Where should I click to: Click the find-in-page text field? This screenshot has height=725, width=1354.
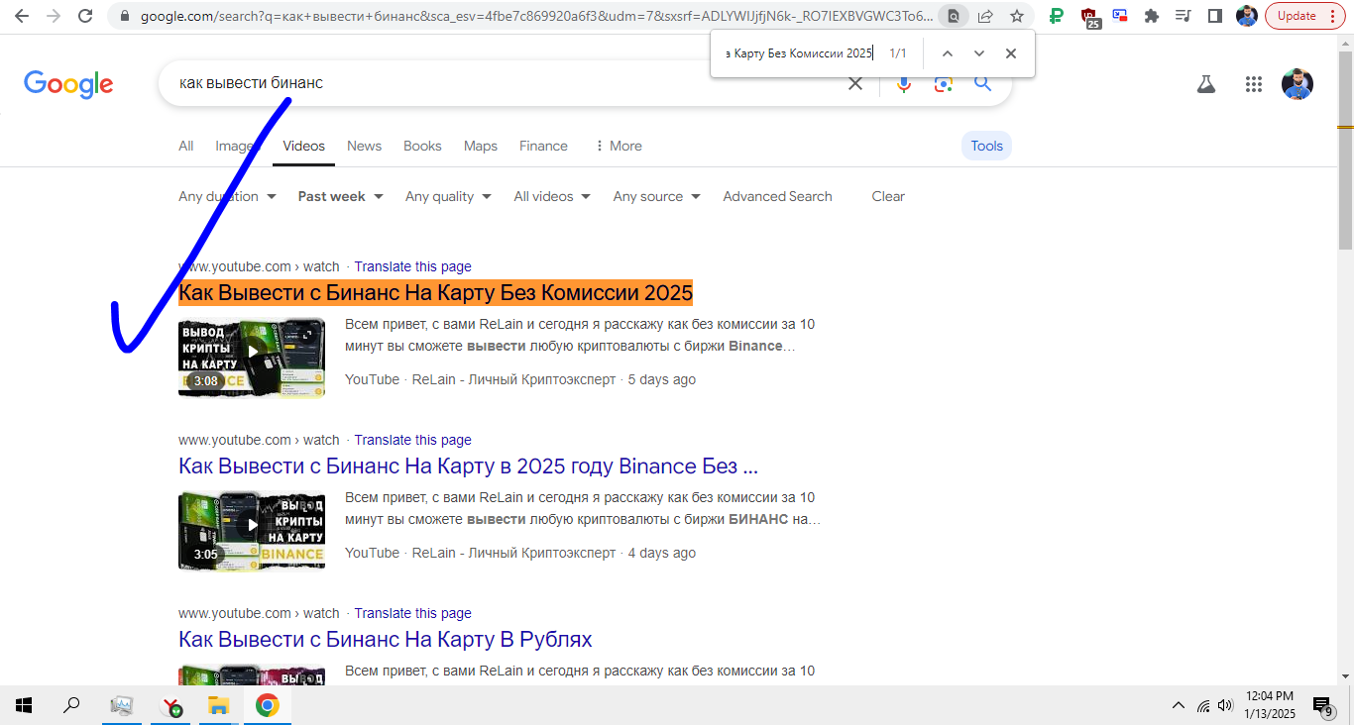[798, 53]
